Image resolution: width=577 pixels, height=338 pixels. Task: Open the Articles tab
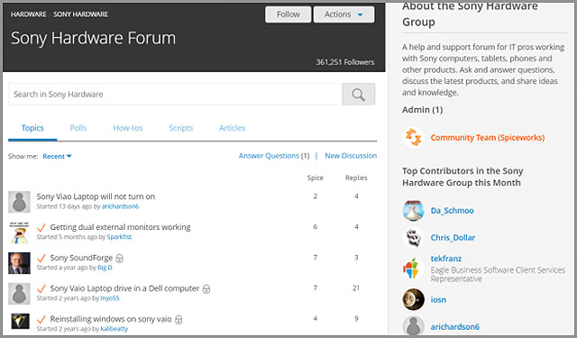(x=233, y=128)
